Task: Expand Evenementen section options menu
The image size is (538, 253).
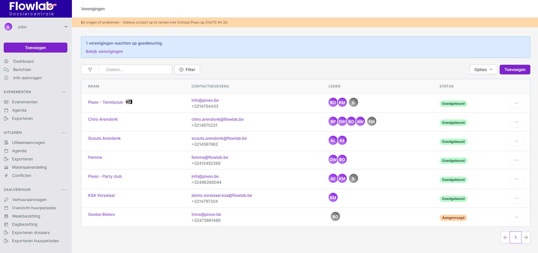Action: click(64, 92)
